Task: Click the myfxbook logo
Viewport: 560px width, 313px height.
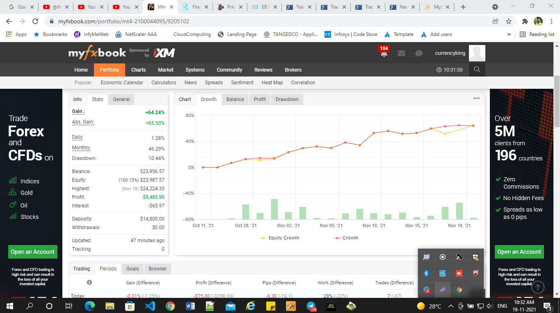Action: tap(97, 52)
